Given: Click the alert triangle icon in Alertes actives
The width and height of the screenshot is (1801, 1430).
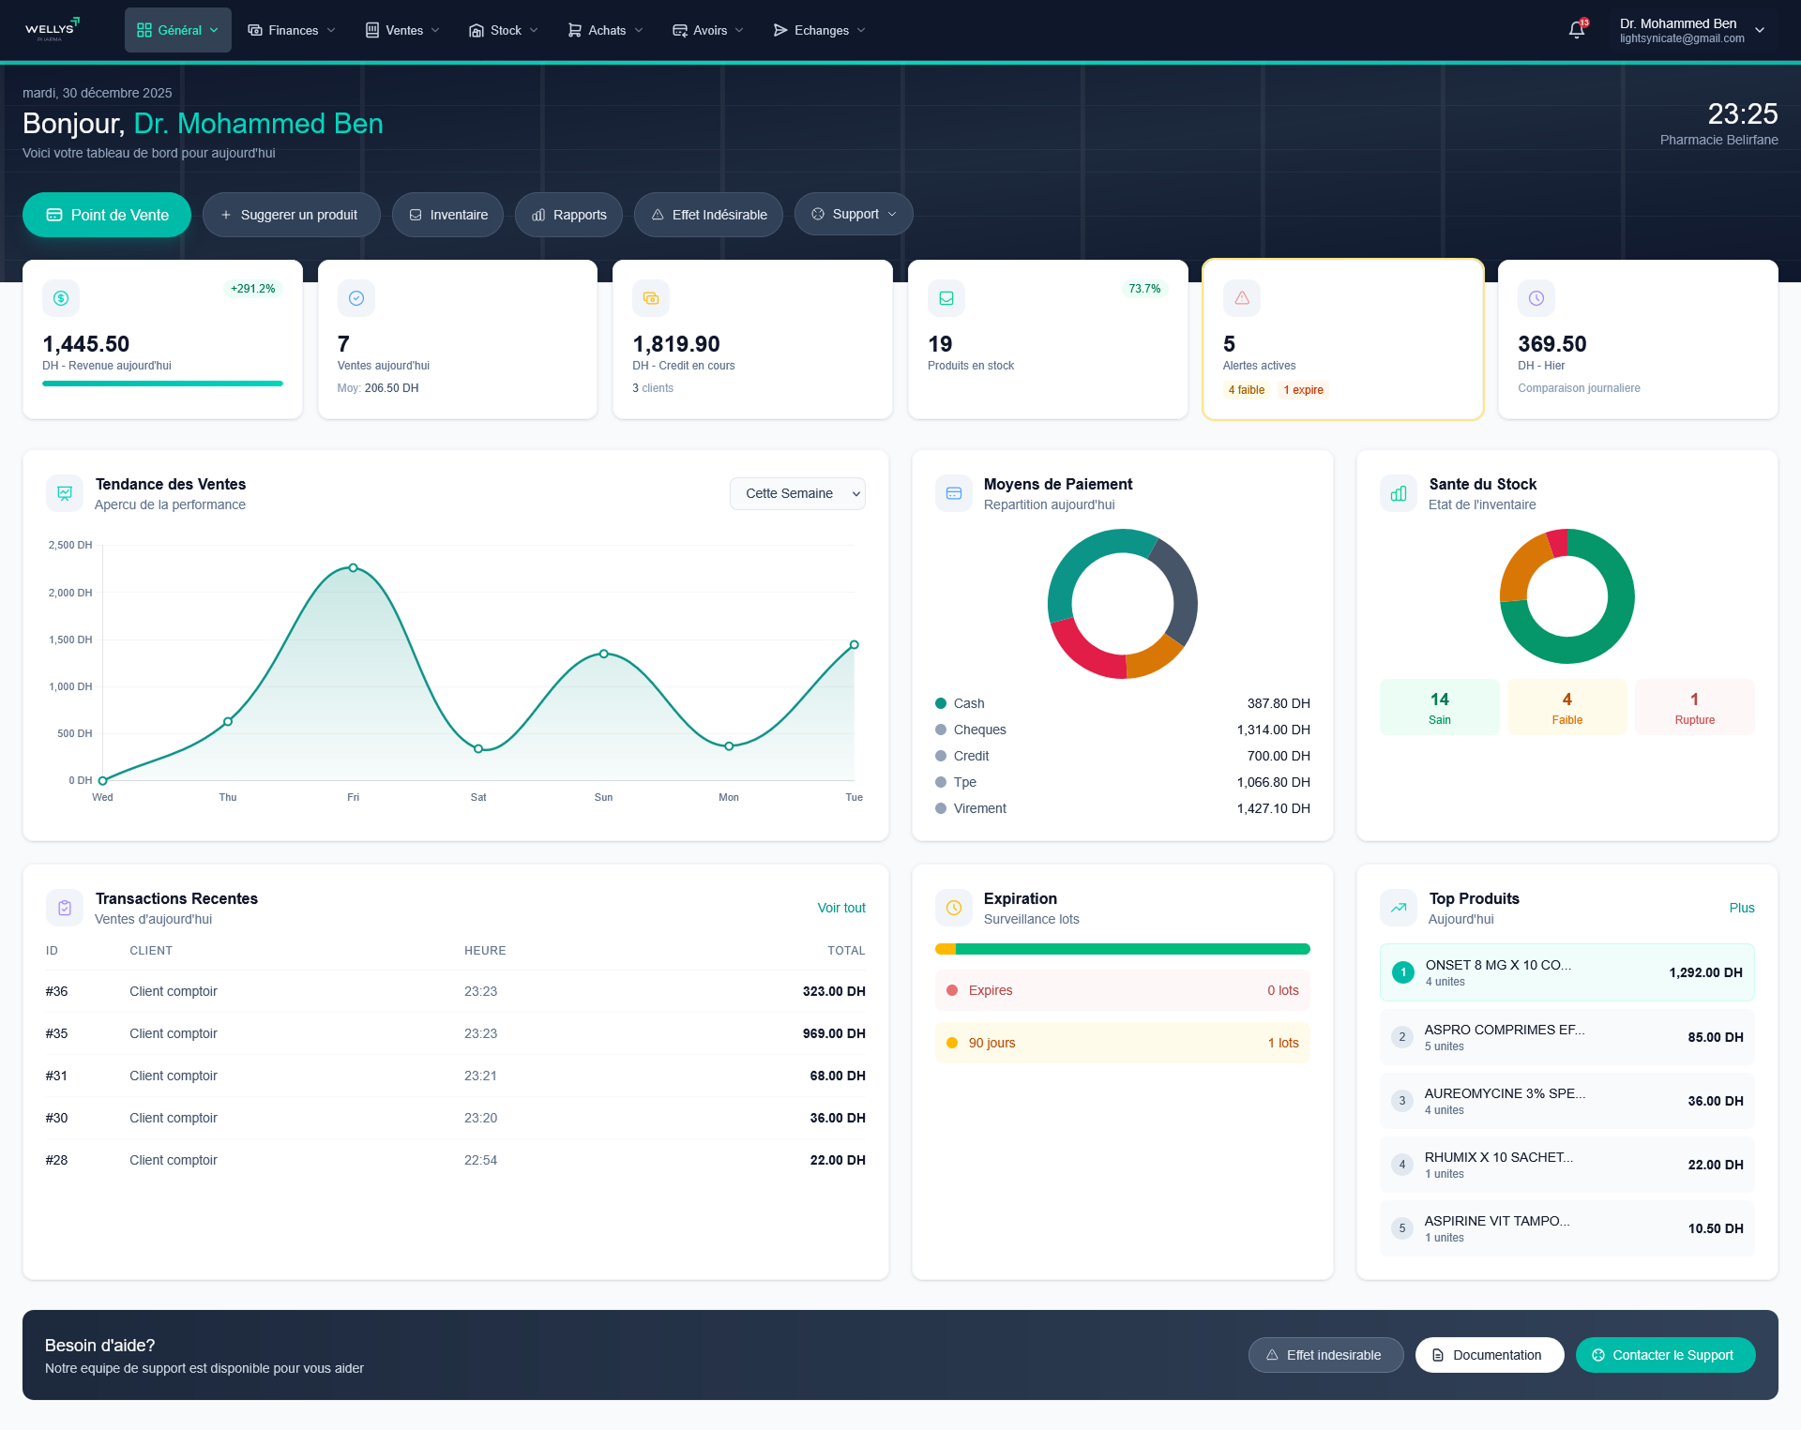Looking at the screenshot, I should coord(1242,298).
